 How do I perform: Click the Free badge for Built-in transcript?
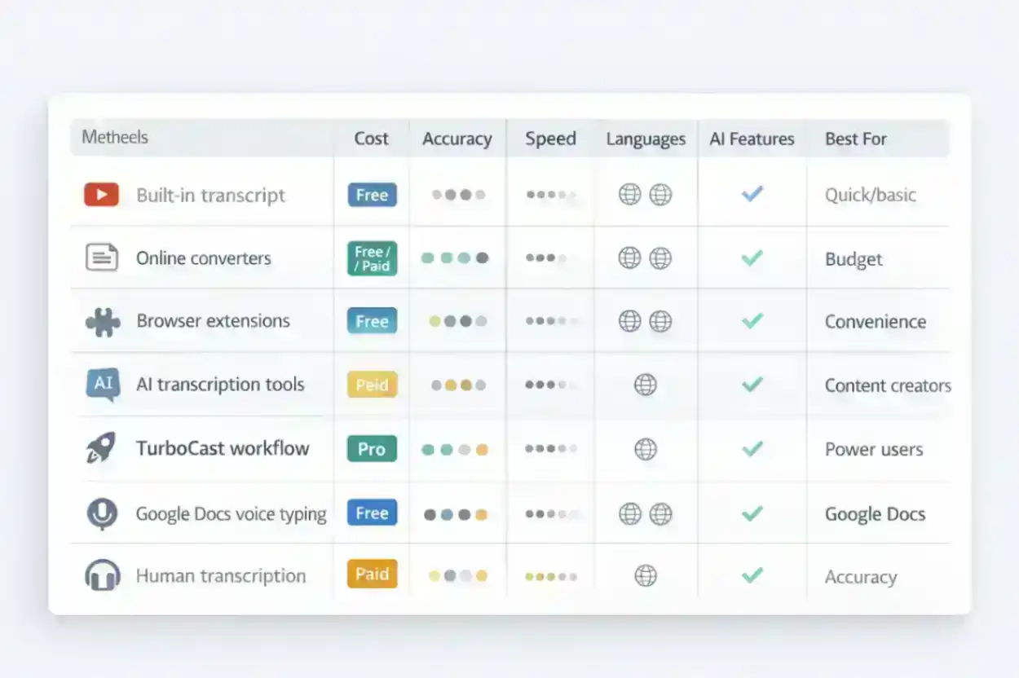(372, 195)
